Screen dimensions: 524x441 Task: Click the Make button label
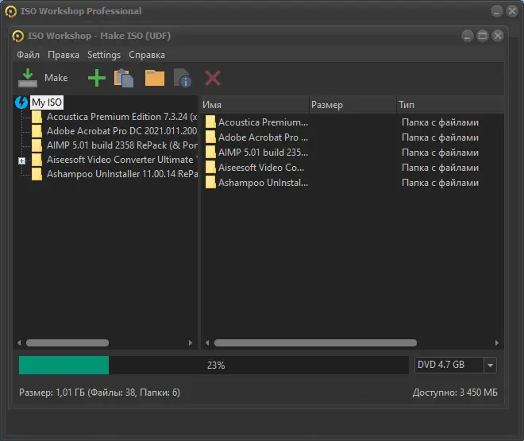click(56, 78)
